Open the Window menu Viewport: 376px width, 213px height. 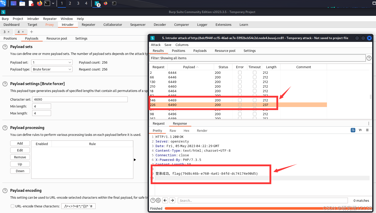tap(67, 19)
